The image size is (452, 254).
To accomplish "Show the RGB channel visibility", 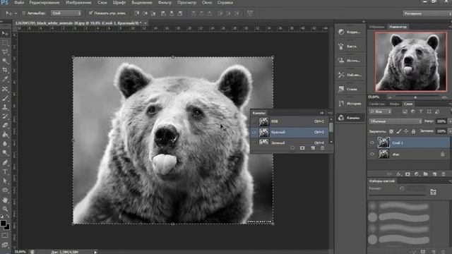I will [x=254, y=121].
